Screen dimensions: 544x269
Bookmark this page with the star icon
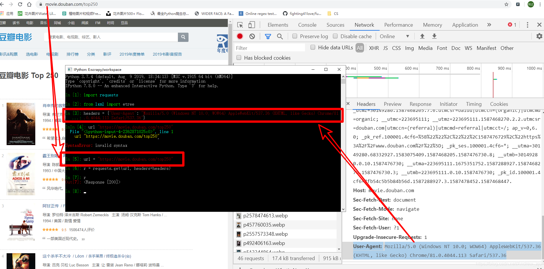click(506, 4)
